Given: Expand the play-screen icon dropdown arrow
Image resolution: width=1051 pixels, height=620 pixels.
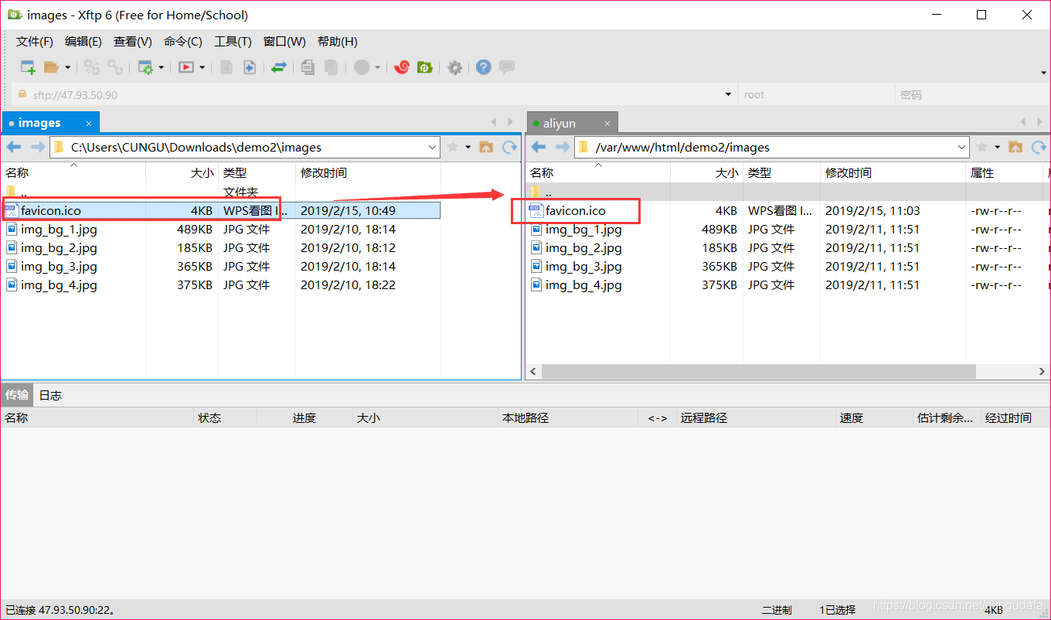Looking at the screenshot, I should pos(202,67).
